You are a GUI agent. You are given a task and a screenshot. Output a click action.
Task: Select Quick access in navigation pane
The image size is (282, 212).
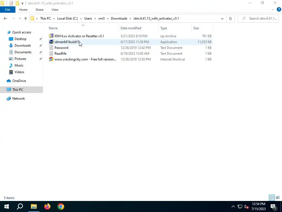tap(21, 32)
